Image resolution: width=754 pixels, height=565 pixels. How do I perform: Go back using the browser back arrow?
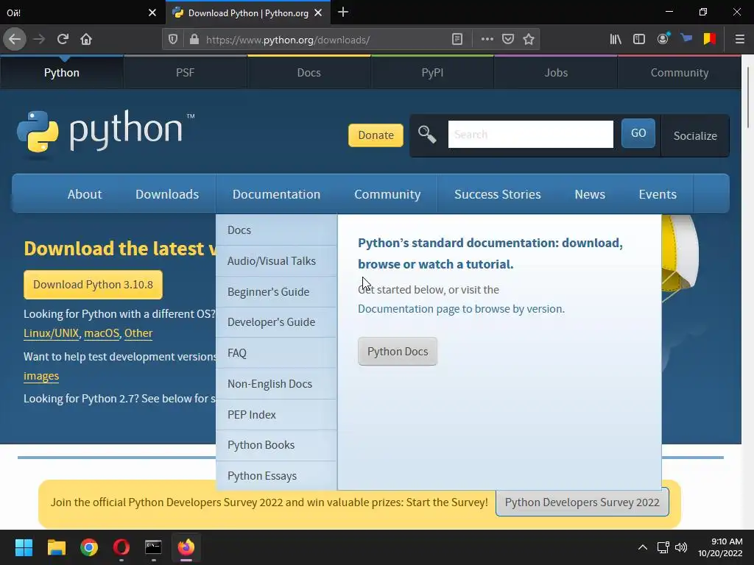coord(15,39)
